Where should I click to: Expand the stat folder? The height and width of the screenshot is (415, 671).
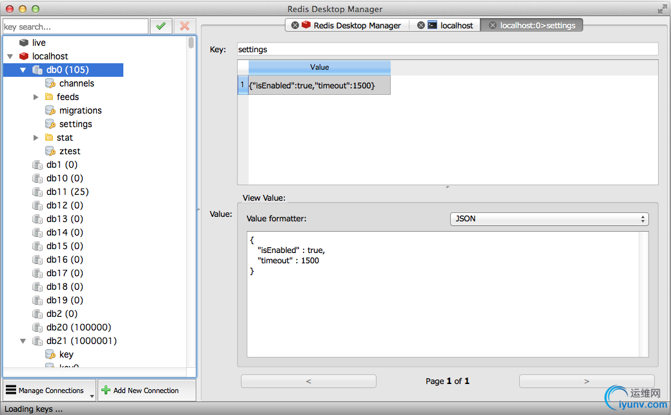pyautogui.click(x=36, y=137)
